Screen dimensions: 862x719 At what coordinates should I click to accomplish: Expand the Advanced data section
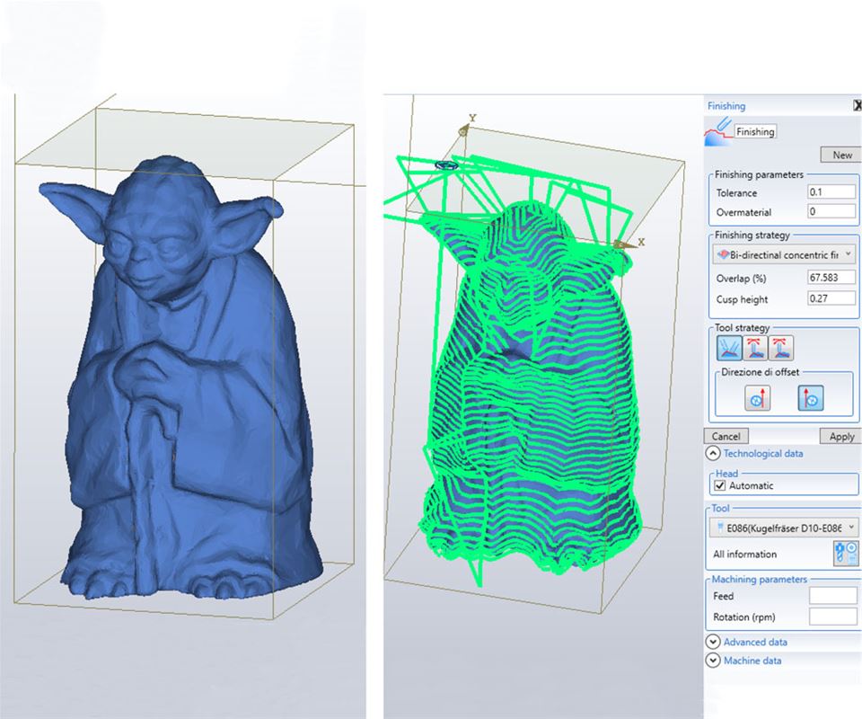click(713, 642)
